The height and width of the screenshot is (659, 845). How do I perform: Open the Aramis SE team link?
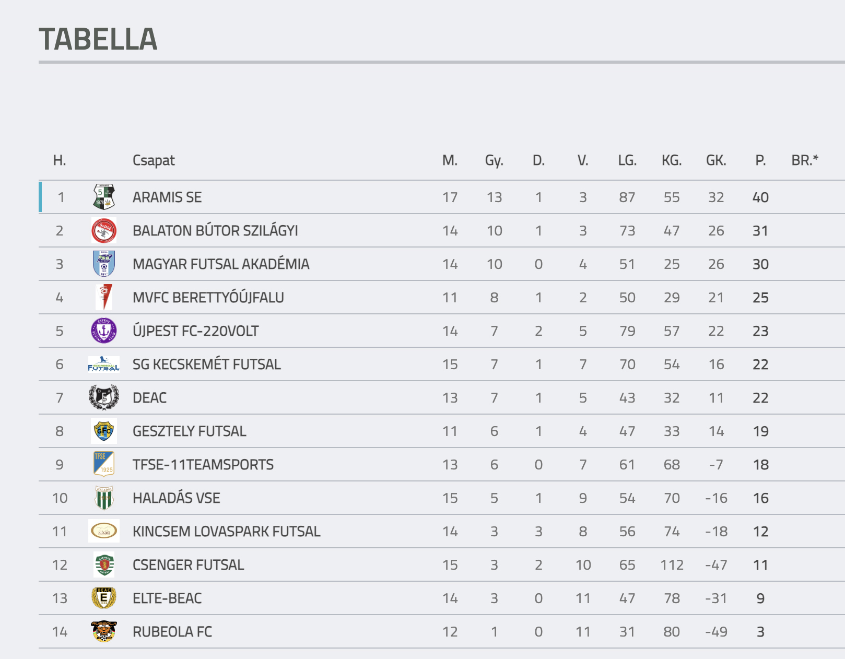tap(167, 197)
